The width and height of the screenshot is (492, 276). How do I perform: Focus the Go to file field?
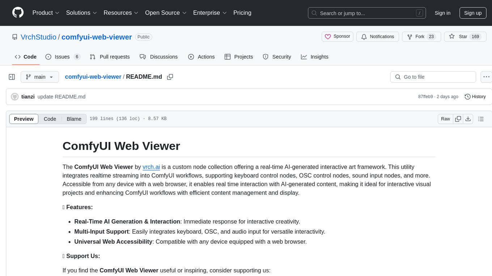pos(433,77)
